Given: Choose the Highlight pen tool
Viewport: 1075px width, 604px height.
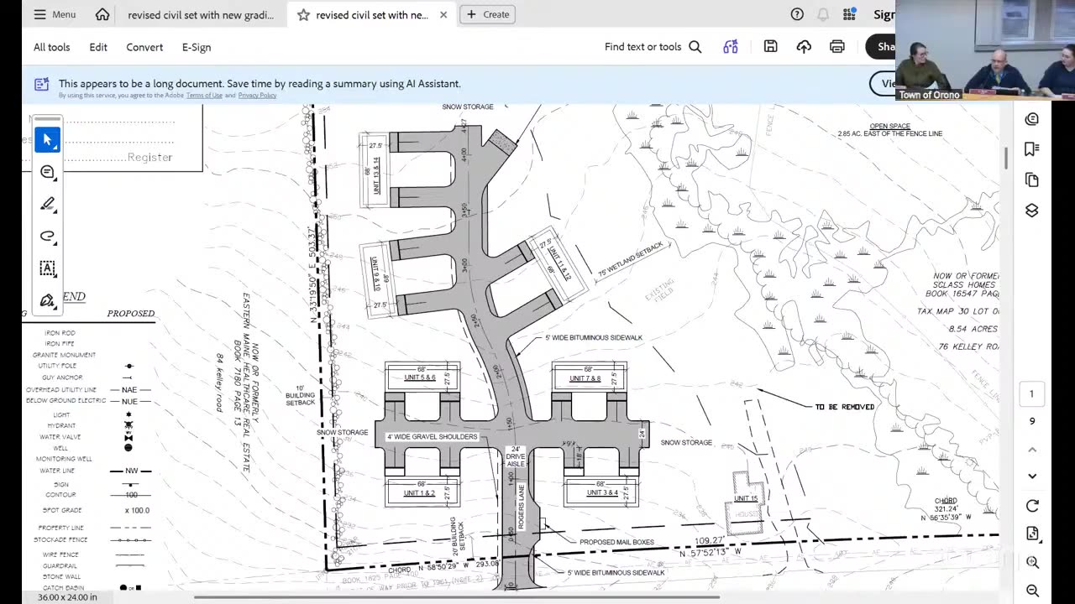Looking at the screenshot, I should [x=47, y=204].
